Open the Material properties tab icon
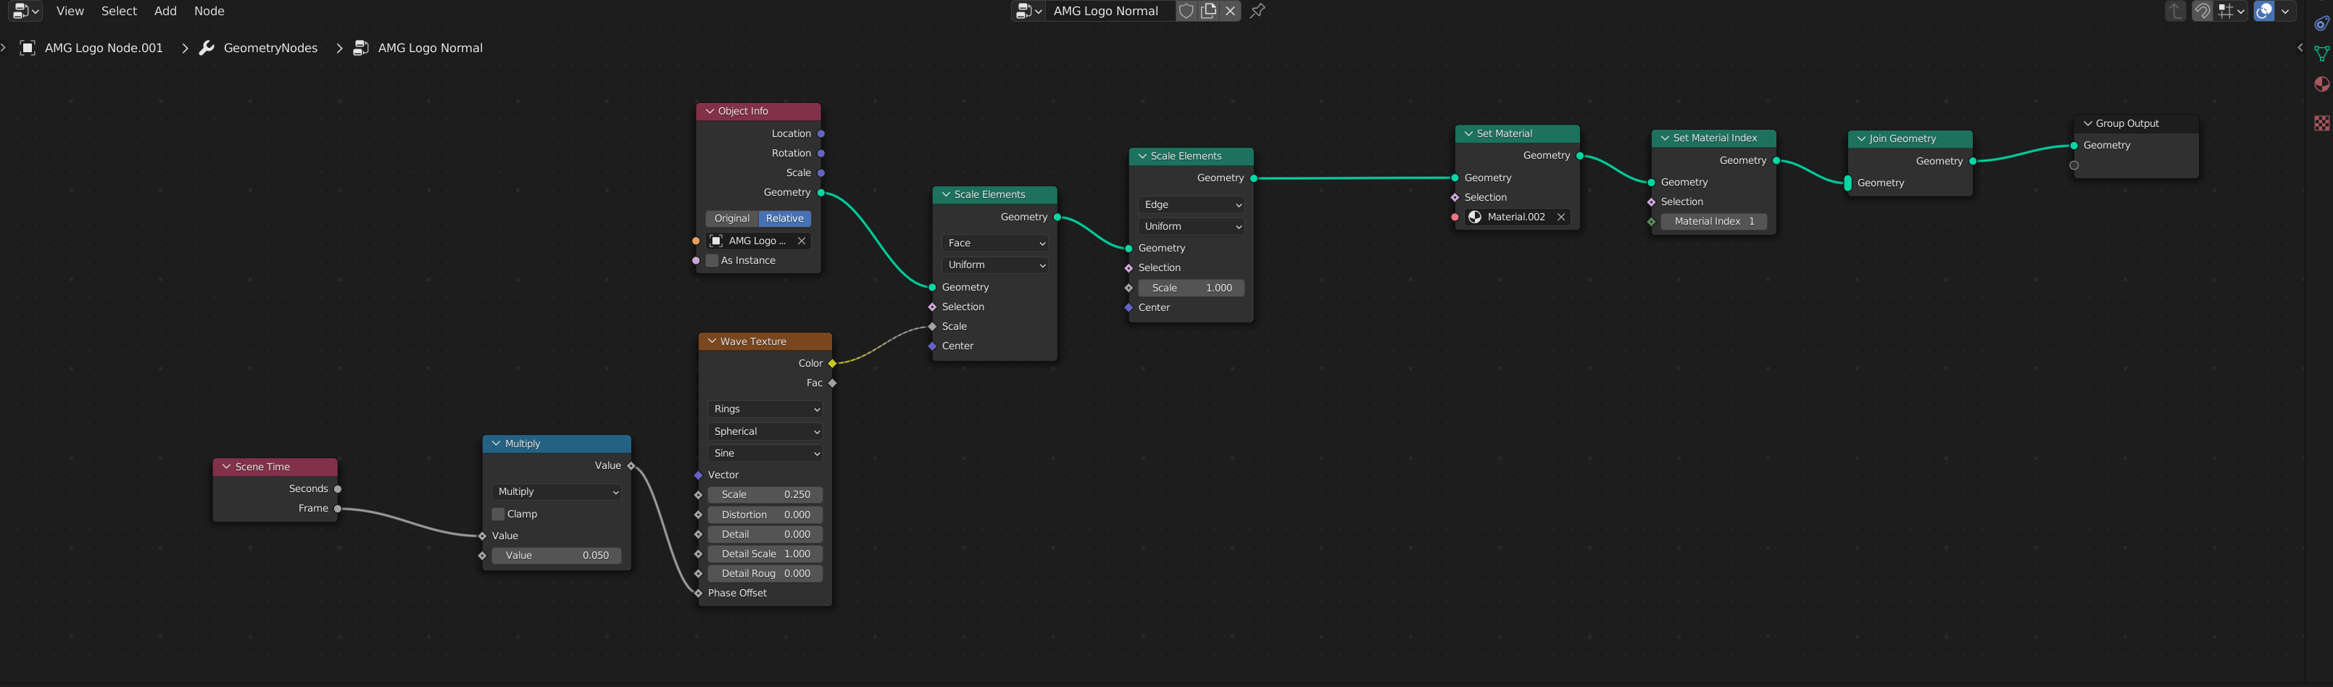Viewport: 2333px width, 687px height. [x=2321, y=84]
